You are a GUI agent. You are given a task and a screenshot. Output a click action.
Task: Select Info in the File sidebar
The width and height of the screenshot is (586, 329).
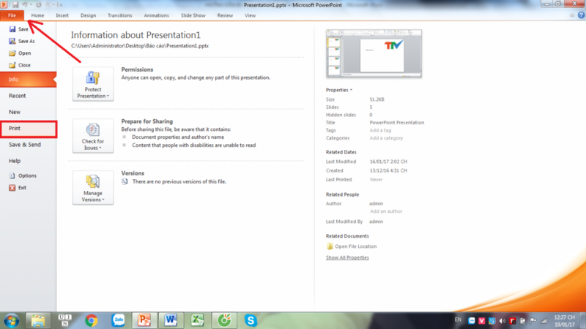coord(28,80)
